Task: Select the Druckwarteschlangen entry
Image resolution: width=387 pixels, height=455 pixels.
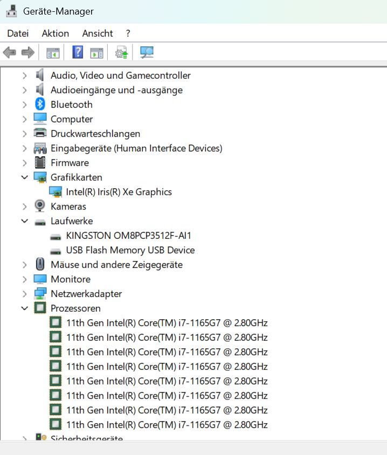Action: pos(95,134)
